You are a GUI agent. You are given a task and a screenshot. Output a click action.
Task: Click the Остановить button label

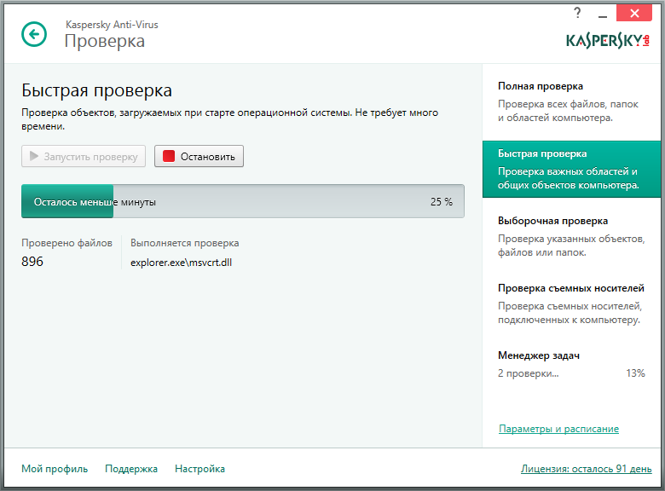pyautogui.click(x=208, y=157)
